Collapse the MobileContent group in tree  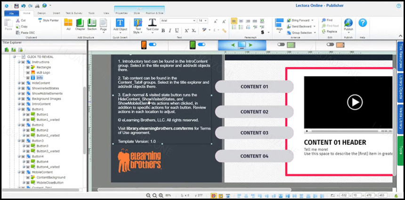19,172
